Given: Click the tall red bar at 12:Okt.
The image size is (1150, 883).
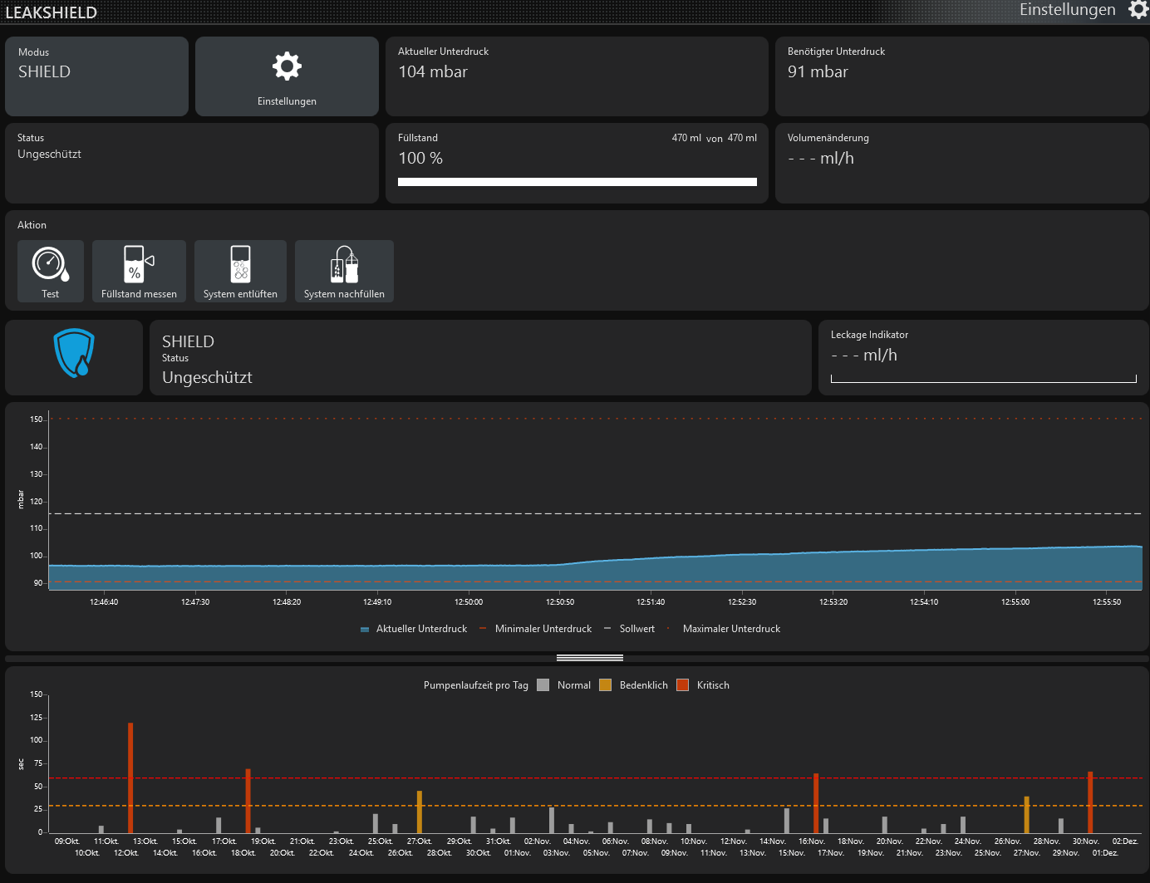Looking at the screenshot, I should pos(130,777).
